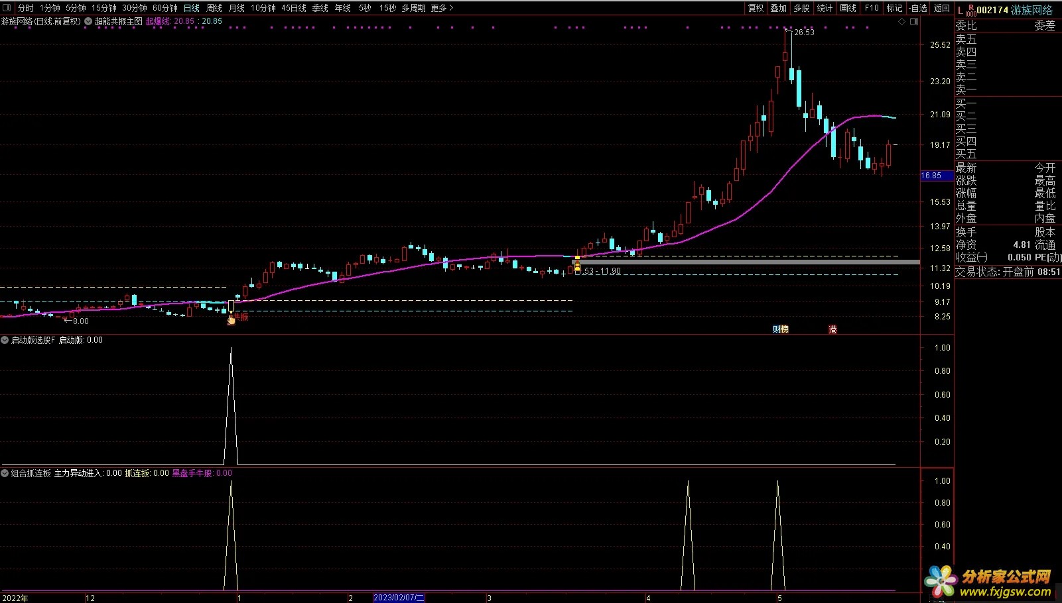
Task: Click the 2022年 timeline label
Action: [15, 598]
